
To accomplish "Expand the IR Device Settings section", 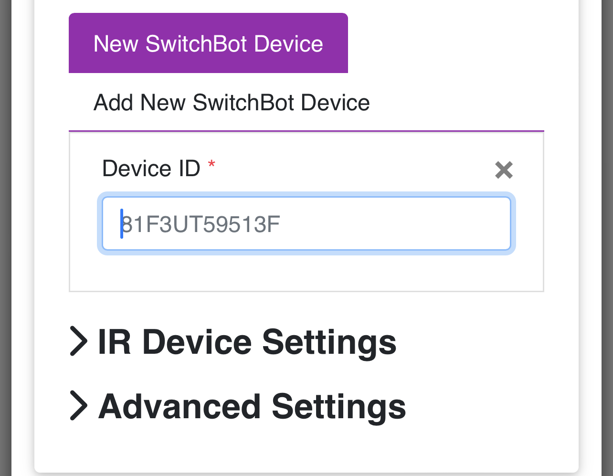I will [x=246, y=341].
